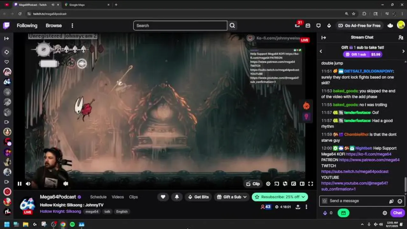Image resolution: width=407 pixels, height=229 pixels.
Task: Share the stream via upload arrow icon
Action: point(298,207)
